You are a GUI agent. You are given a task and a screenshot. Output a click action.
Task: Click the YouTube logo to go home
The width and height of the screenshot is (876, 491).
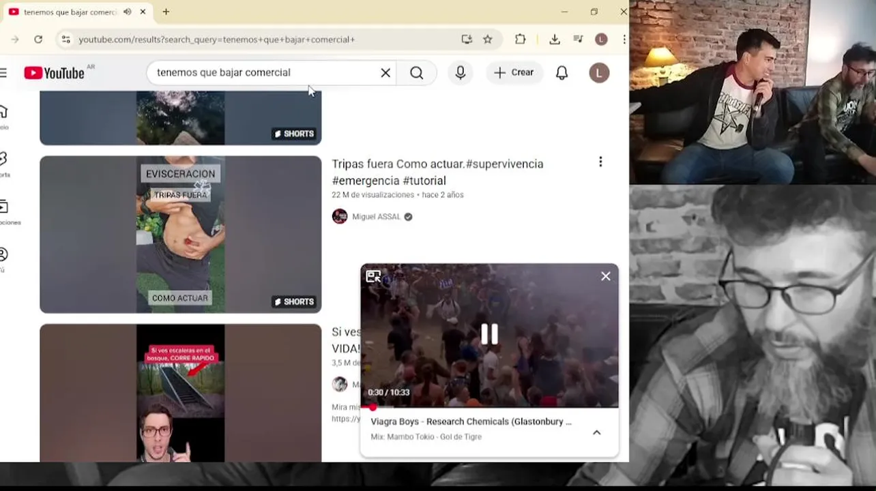pyautogui.click(x=54, y=73)
